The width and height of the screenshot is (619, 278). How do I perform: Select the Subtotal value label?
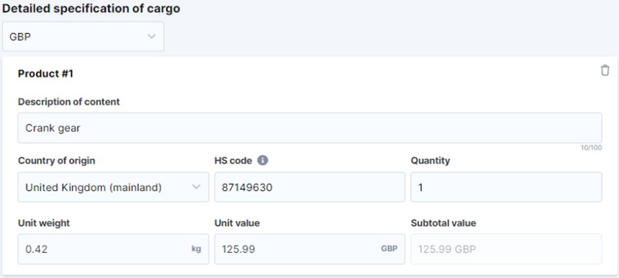[x=443, y=223]
